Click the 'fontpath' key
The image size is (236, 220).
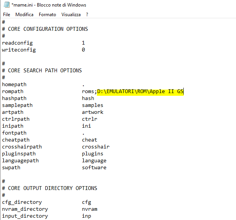[14, 133]
